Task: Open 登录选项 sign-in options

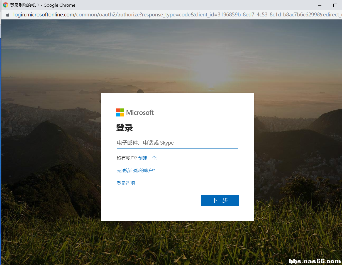Action: tap(126, 183)
